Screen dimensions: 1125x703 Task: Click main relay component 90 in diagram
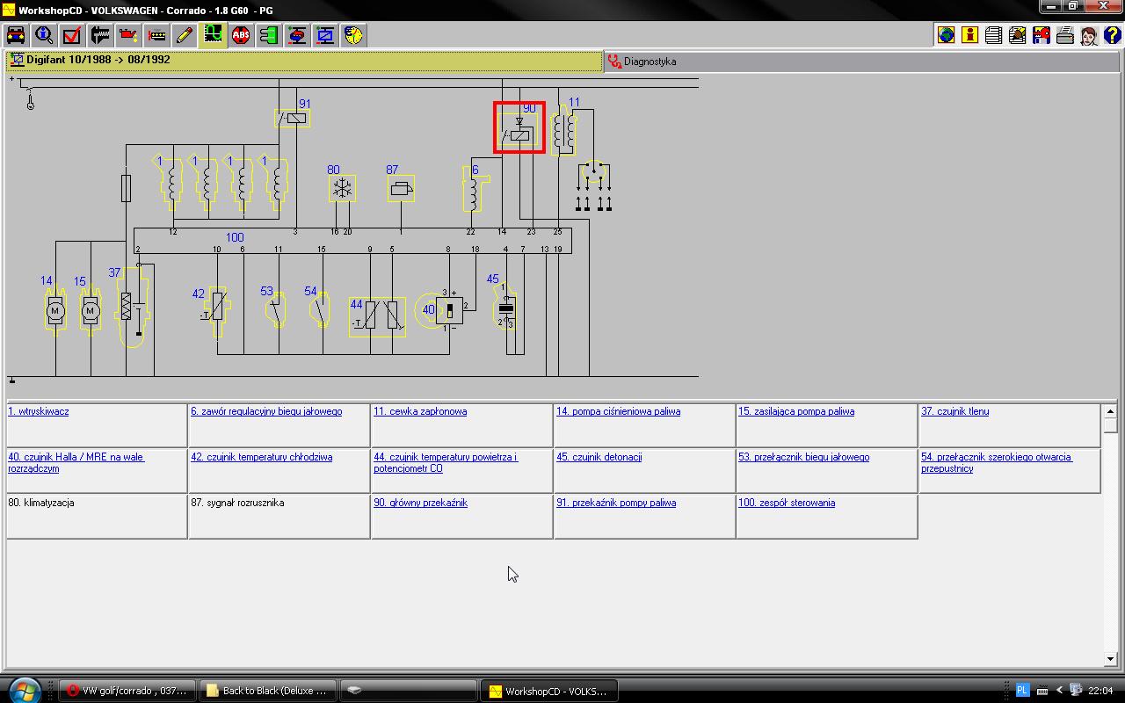tap(519, 128)
